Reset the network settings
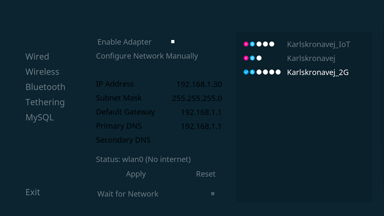Screen dimensions: 384x216 206,174
